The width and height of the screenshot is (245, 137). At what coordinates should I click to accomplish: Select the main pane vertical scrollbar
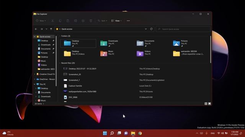[x=211, y=49]
